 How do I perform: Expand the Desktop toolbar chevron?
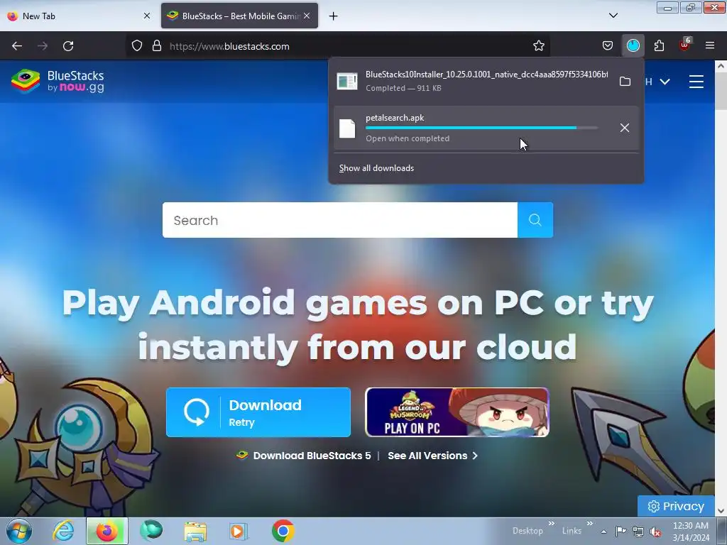tap(551, 524)
